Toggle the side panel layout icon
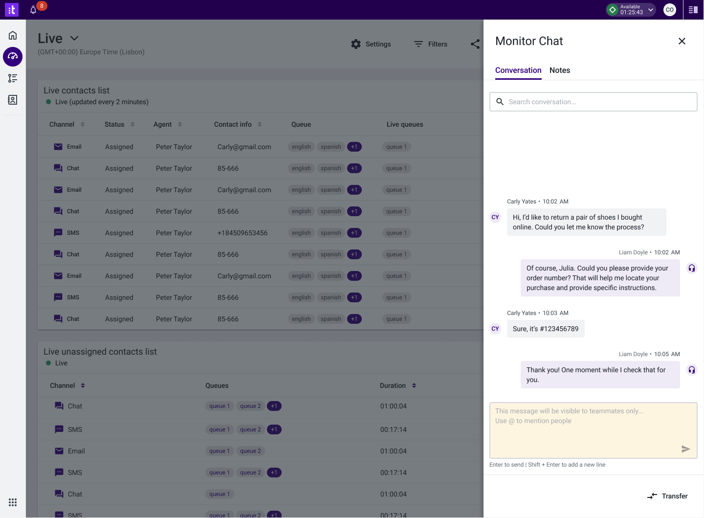The width and height of the screenshot is (704, 518). point(693,10)
